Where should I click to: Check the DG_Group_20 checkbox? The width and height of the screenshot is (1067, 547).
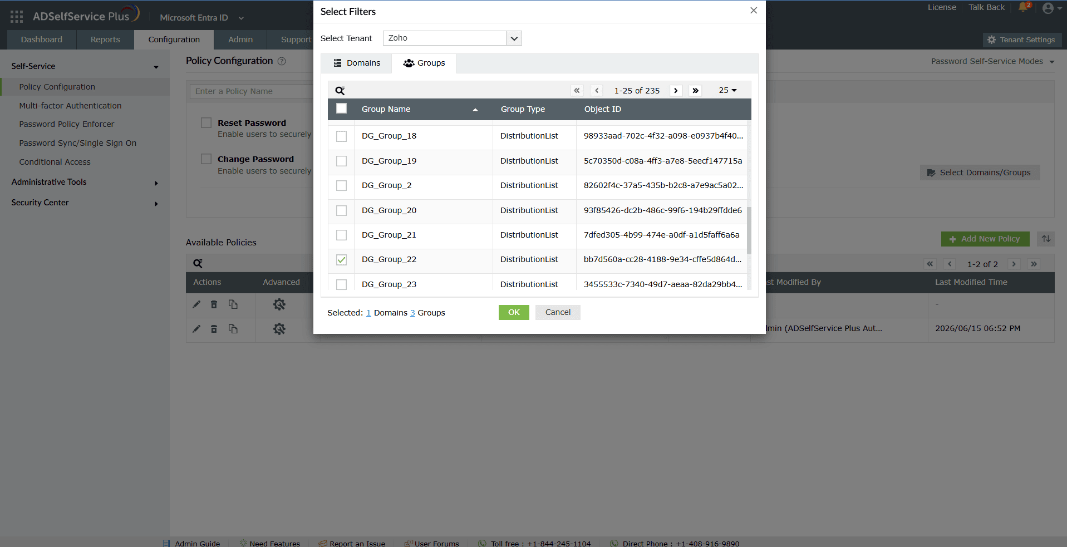coord(341,211)
